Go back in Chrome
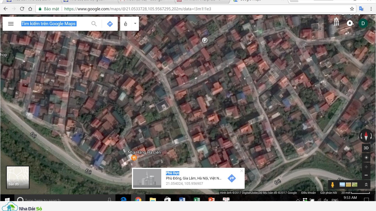Viewport: 376px width, 211px height. [6, 9]
